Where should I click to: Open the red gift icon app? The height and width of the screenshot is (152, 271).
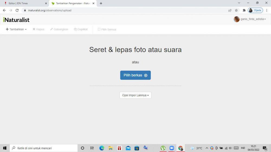point(119,148)
